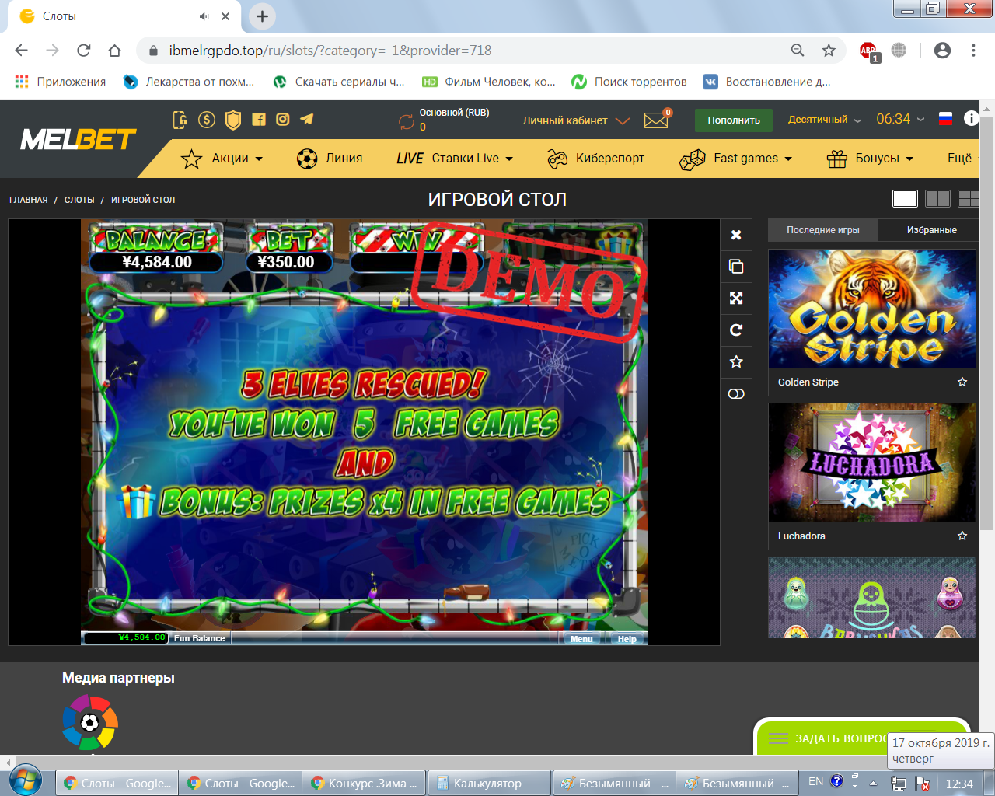Viewport: 995px width, 796px height.
Task: Open Melbet Telegram channel icon
Action: click(x=307, y=119)
